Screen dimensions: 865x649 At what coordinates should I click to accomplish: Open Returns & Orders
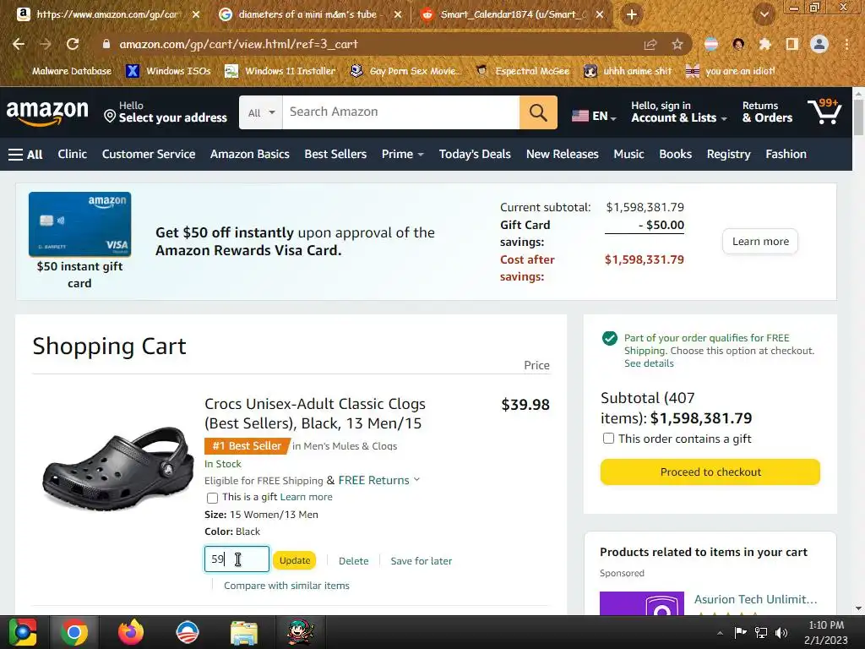click(x=767, y=112)
